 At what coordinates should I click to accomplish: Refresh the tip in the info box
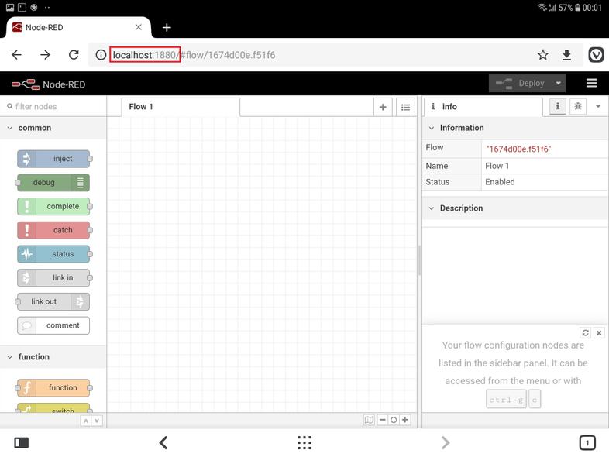586,332
